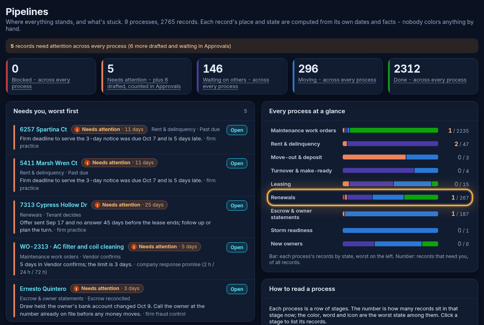This screenshot has height=325, width=484.
Task: Open the 6257 Spartina Ct record
Action: (x=237, y=130)
